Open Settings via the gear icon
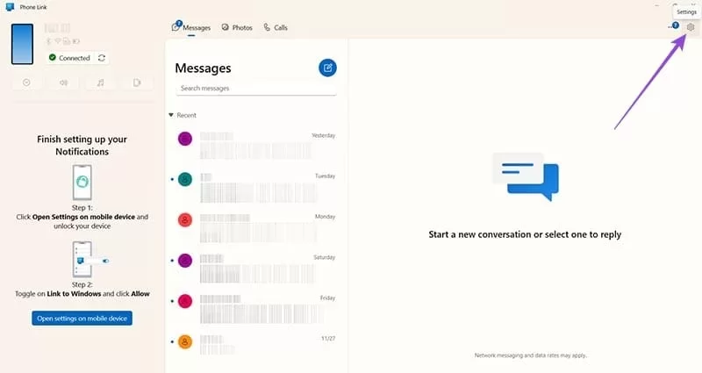 click(x=691, y=27)
